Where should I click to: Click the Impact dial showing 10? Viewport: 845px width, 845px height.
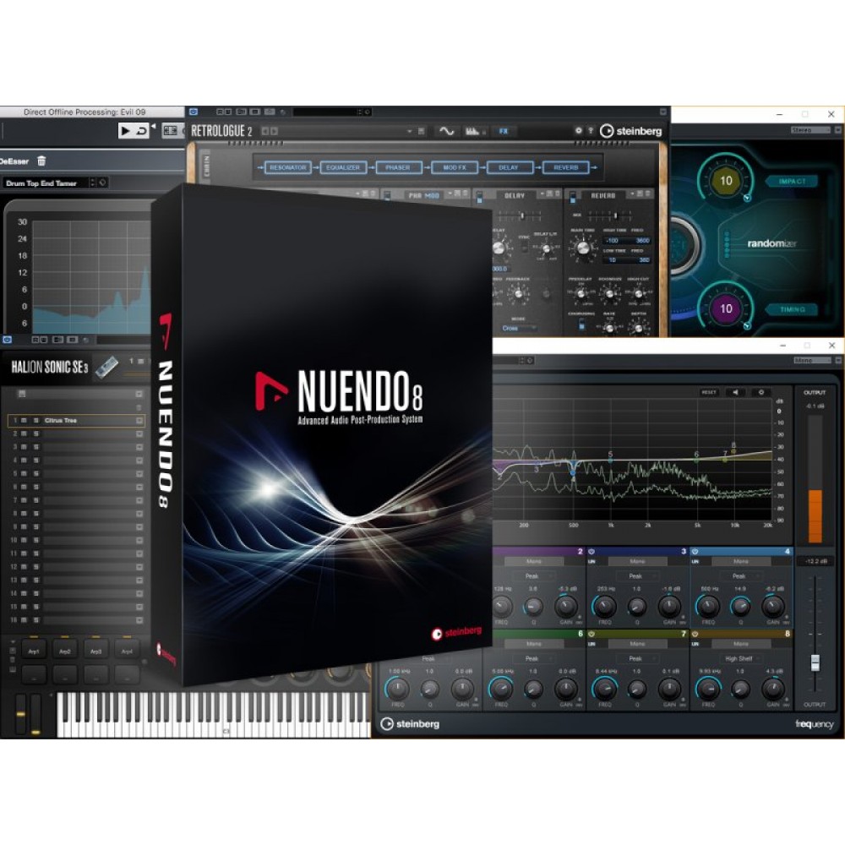(725, 181)
